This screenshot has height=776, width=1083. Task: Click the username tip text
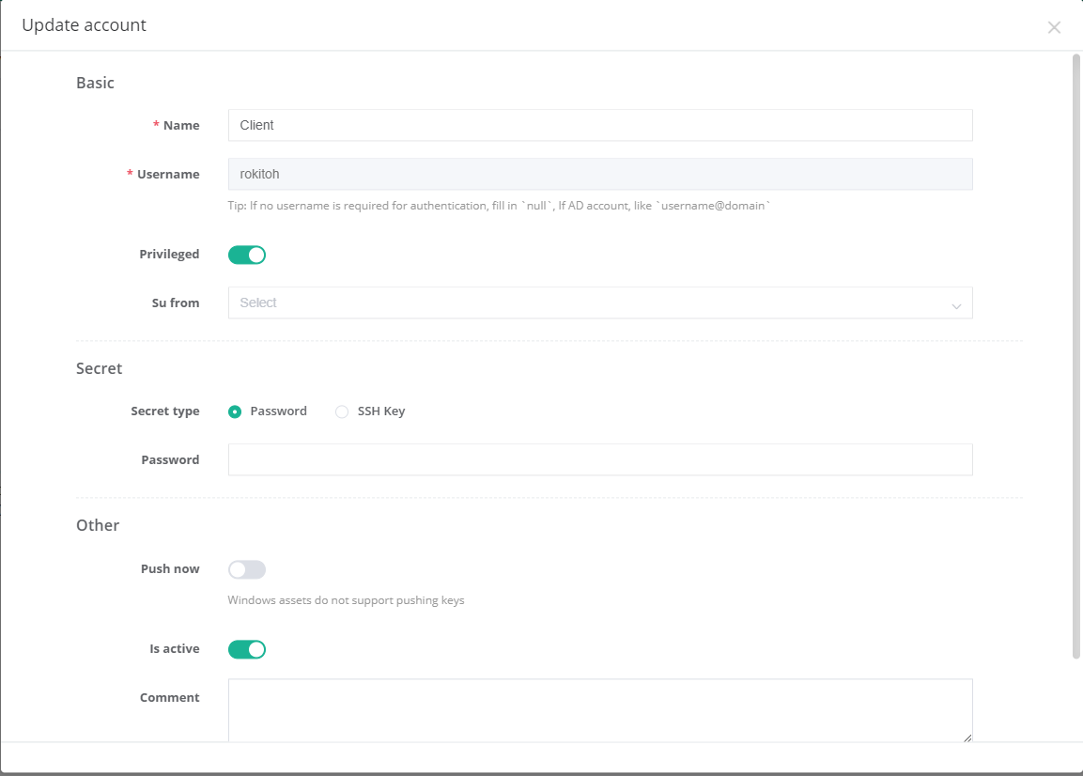coord(499,205)
